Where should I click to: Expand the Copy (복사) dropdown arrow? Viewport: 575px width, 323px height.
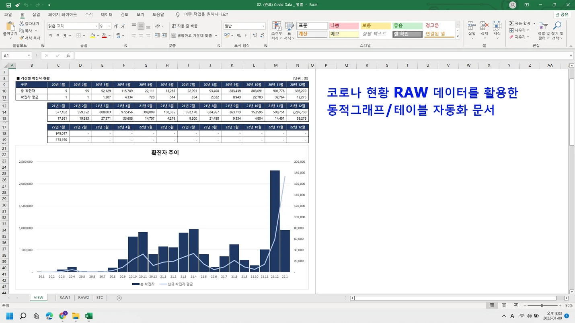[36, 31]
